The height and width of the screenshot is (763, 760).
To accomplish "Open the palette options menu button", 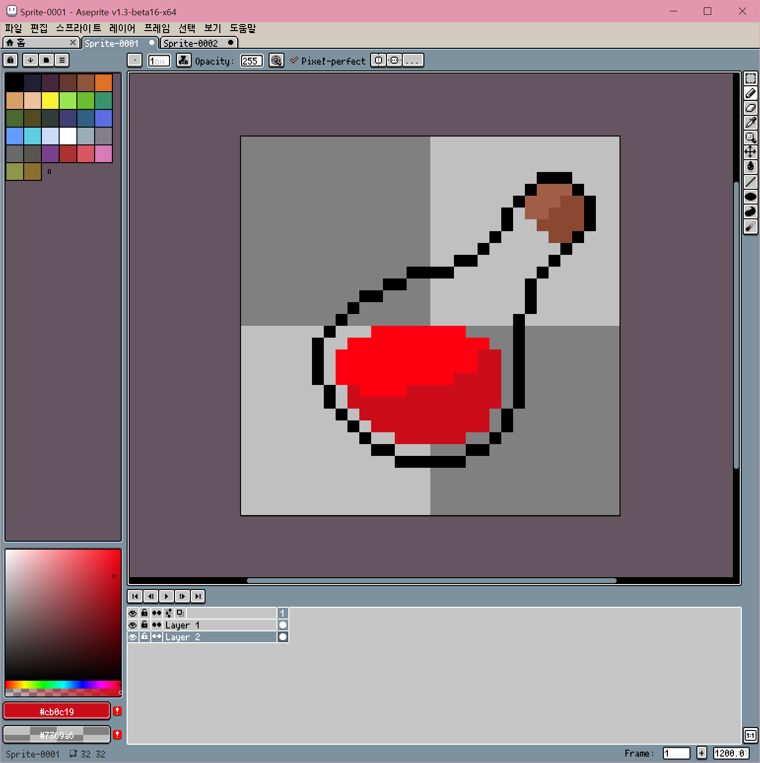I will tap(62, 60).
